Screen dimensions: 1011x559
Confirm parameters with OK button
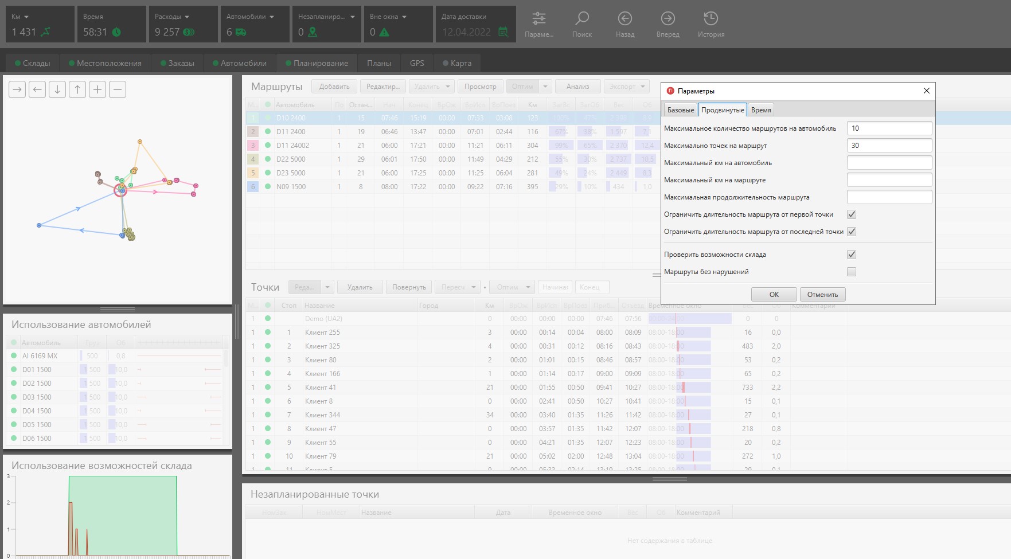[774, 295]
